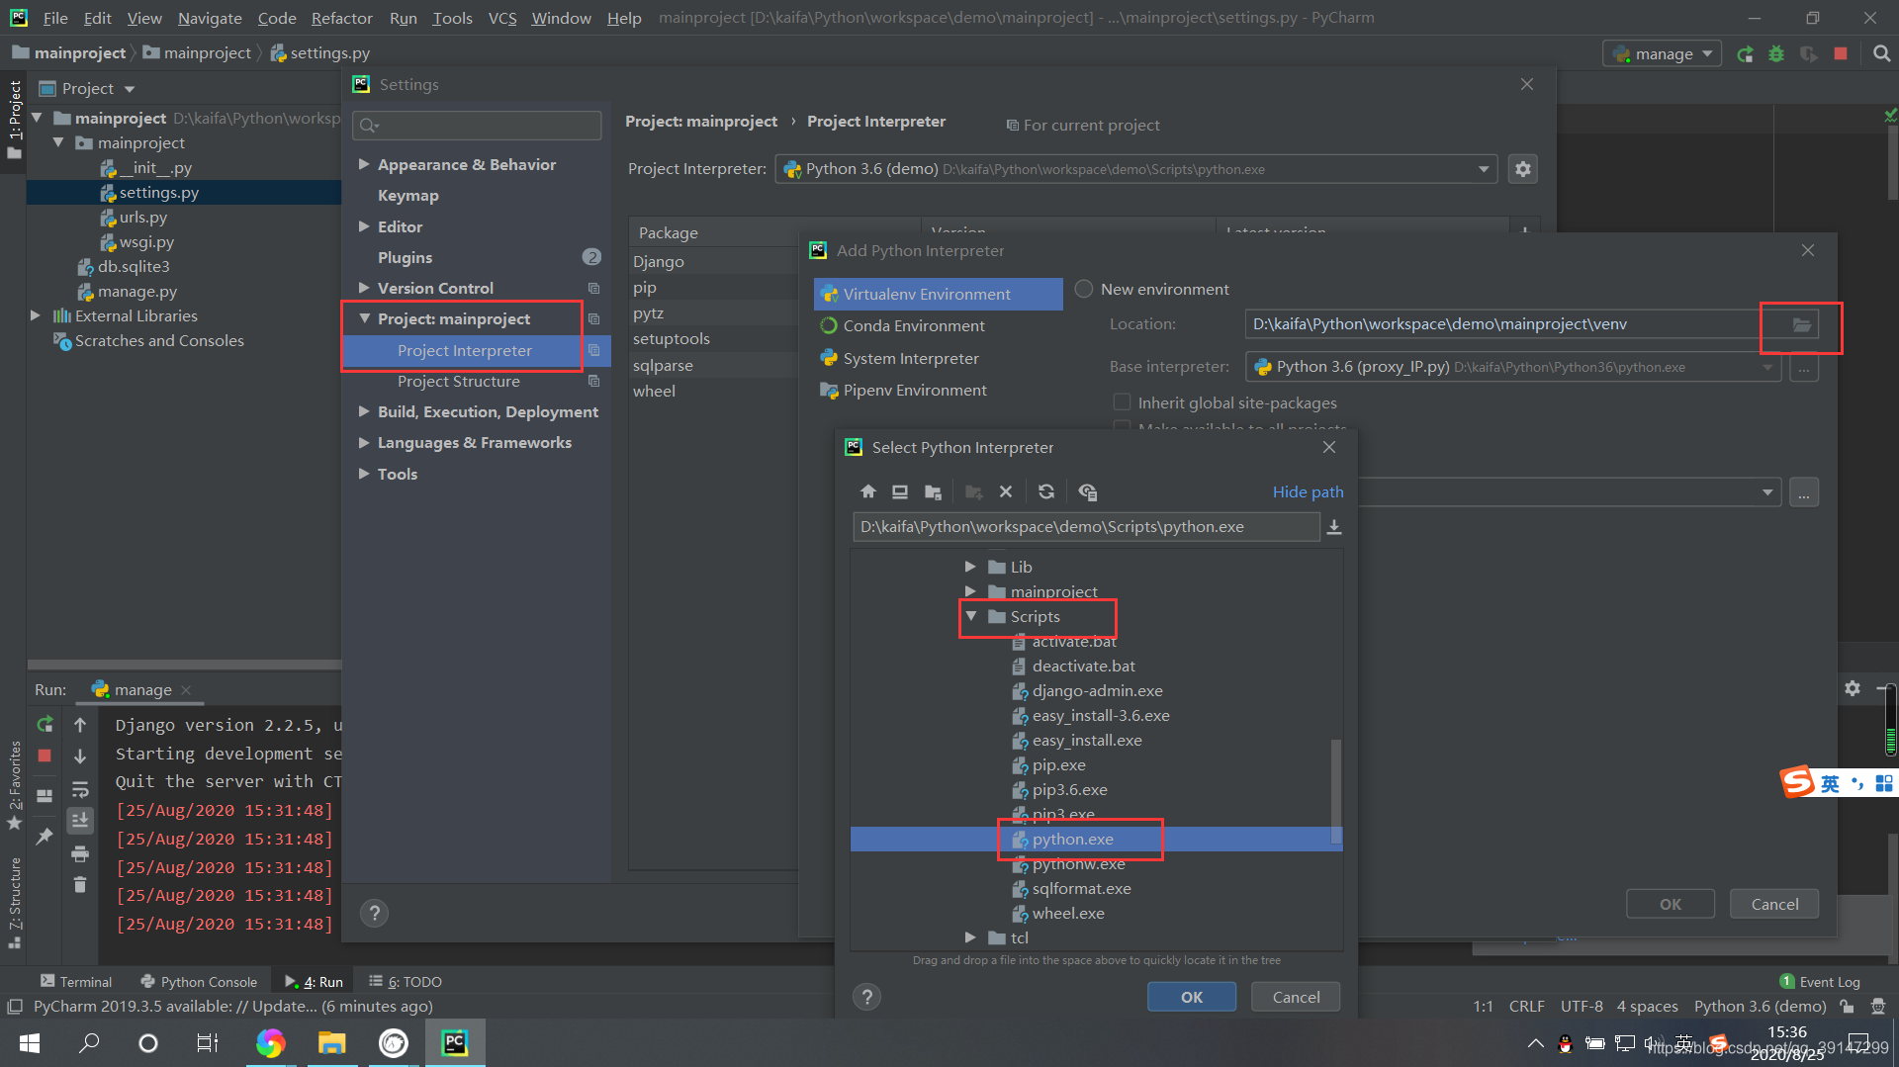Click the Project Interpreter gear icon
1899x1067 pixels.
pos(1523,169)
